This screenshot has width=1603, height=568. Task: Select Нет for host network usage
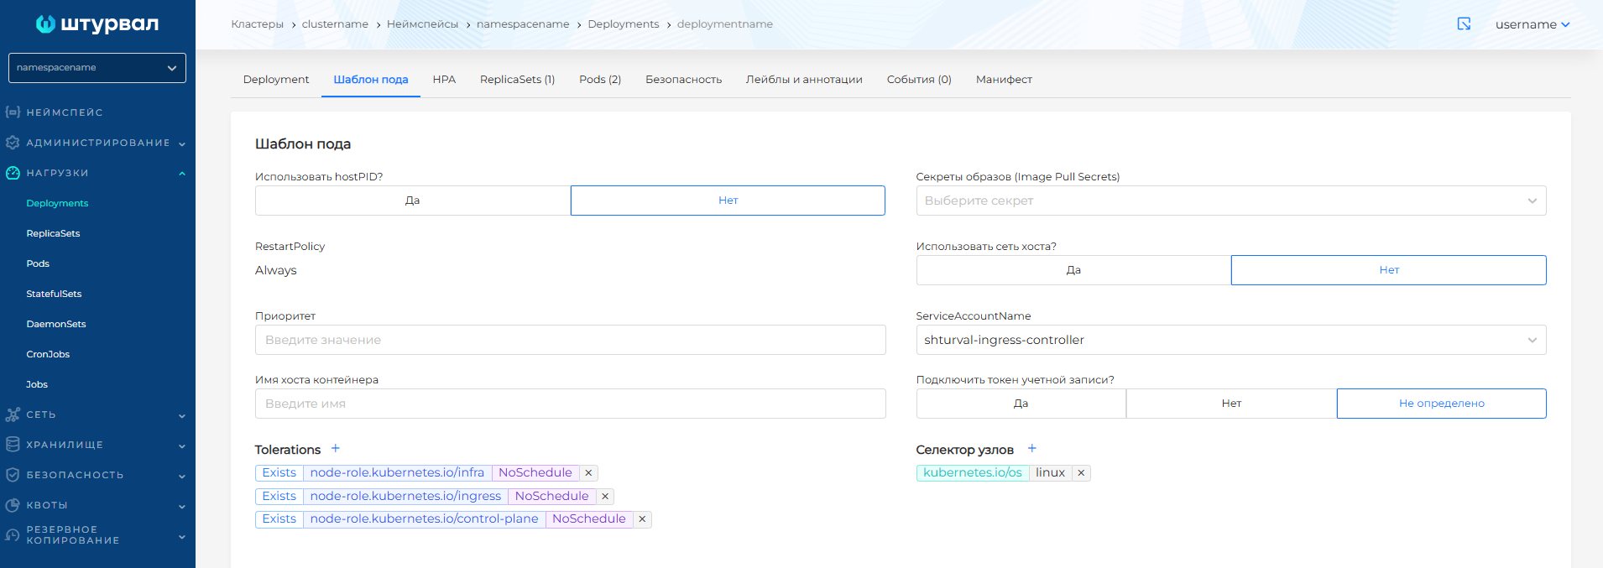1388,270
